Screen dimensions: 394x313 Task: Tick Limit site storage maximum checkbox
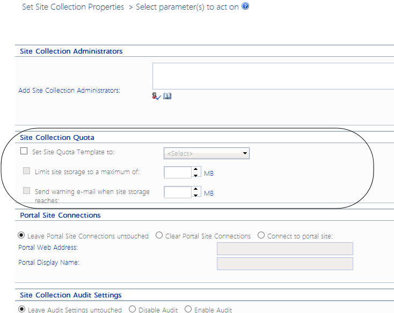tap(27, 171)
